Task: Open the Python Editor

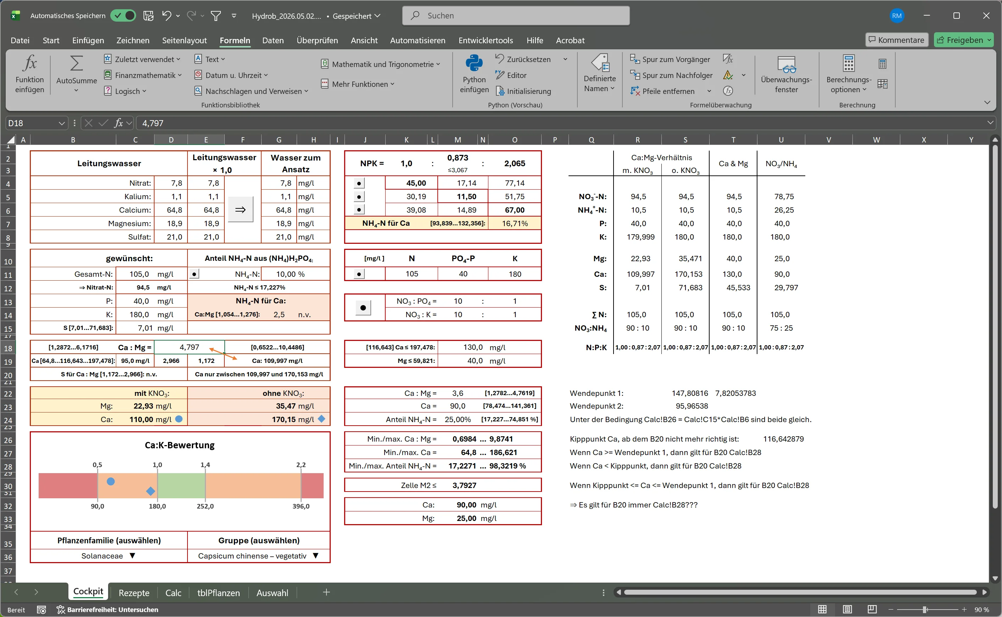Action: click(x=511, y=75)
